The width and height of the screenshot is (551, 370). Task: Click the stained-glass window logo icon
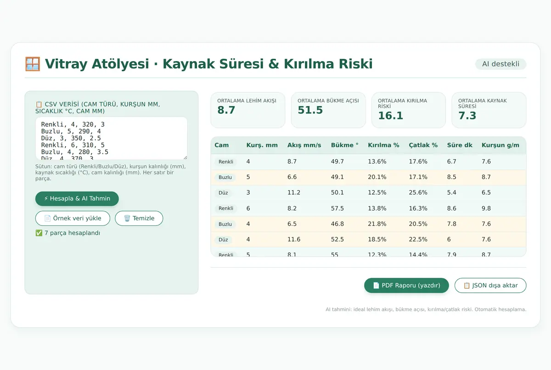(33, 64)
